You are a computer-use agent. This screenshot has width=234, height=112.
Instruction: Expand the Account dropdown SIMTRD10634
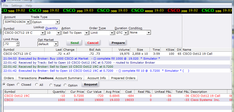tap(28, 22)
